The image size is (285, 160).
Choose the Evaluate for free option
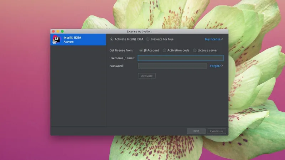[148, 39]
